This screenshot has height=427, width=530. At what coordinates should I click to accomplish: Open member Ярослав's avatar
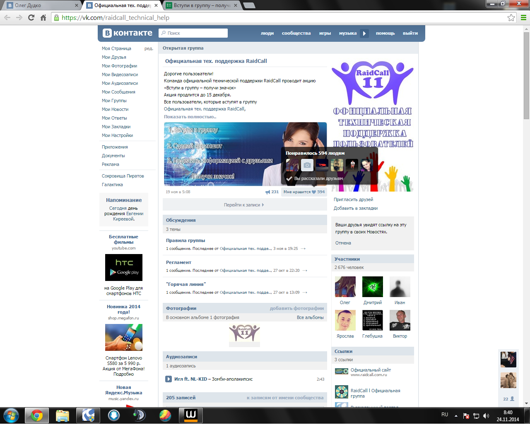[x=345, y=320]
